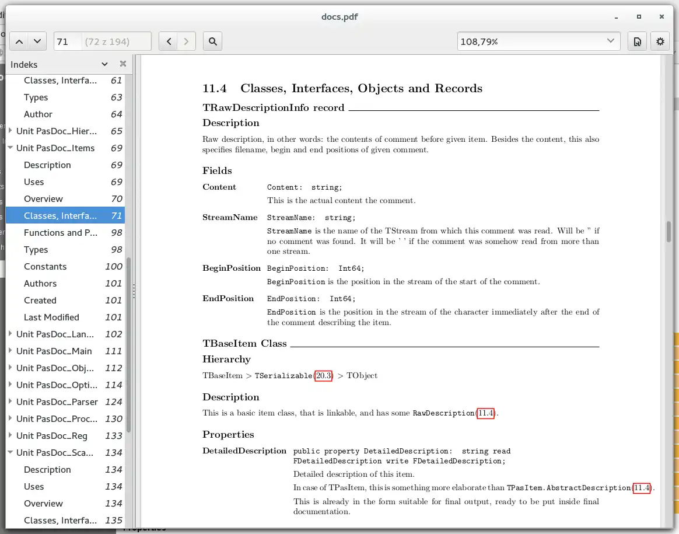Open Functions and P... entry page 98
Image resolution: width=679 pixels, height=534 pixels.
pos(65,233)
